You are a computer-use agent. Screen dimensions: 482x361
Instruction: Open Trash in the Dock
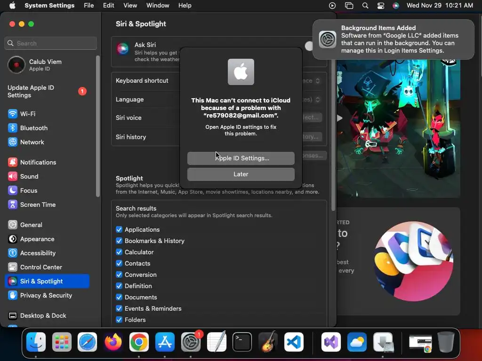coord(446,342)
